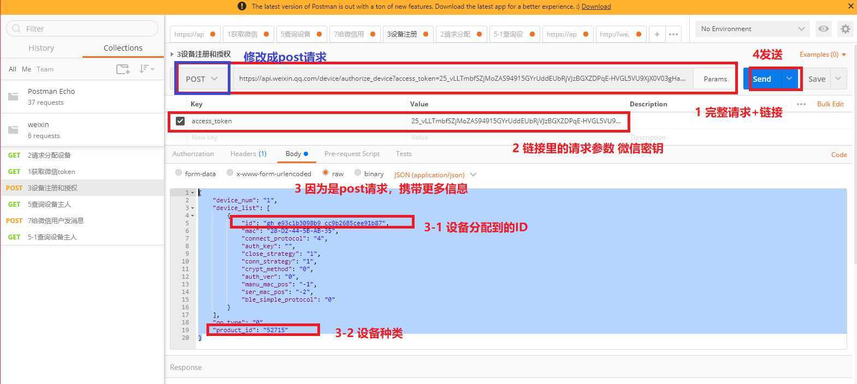The width and height of the screenshot is (857, 384).
Task: Open the Pre-request Script tab
Action: click(x=352, y=154)
